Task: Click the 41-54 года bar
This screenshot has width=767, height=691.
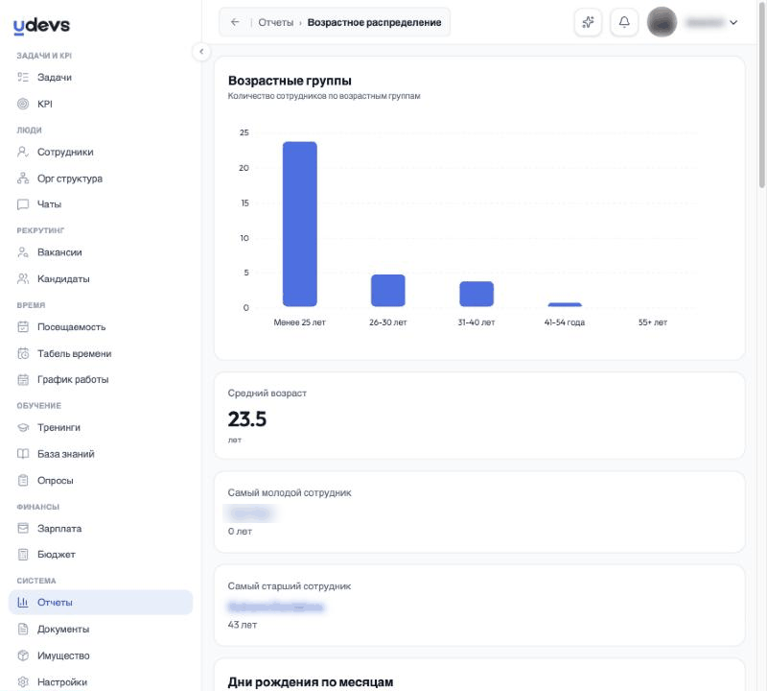Action: [x=565, y=304]
